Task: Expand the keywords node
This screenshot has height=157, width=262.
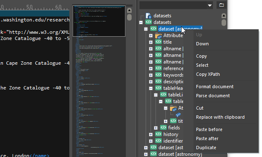Action: [x=151, y=75]
